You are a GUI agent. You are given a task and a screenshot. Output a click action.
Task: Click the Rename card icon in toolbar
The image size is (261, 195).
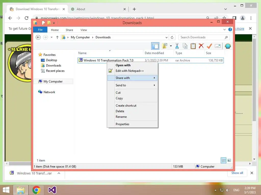point(218,46)
